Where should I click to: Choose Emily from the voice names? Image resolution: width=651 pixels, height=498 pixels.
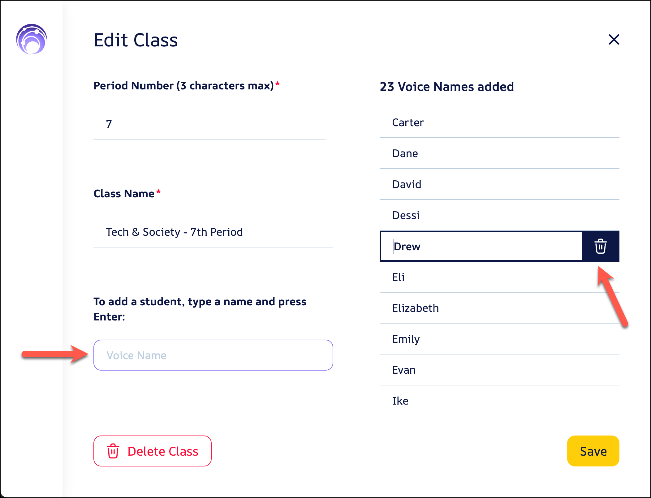click(406, 339)
